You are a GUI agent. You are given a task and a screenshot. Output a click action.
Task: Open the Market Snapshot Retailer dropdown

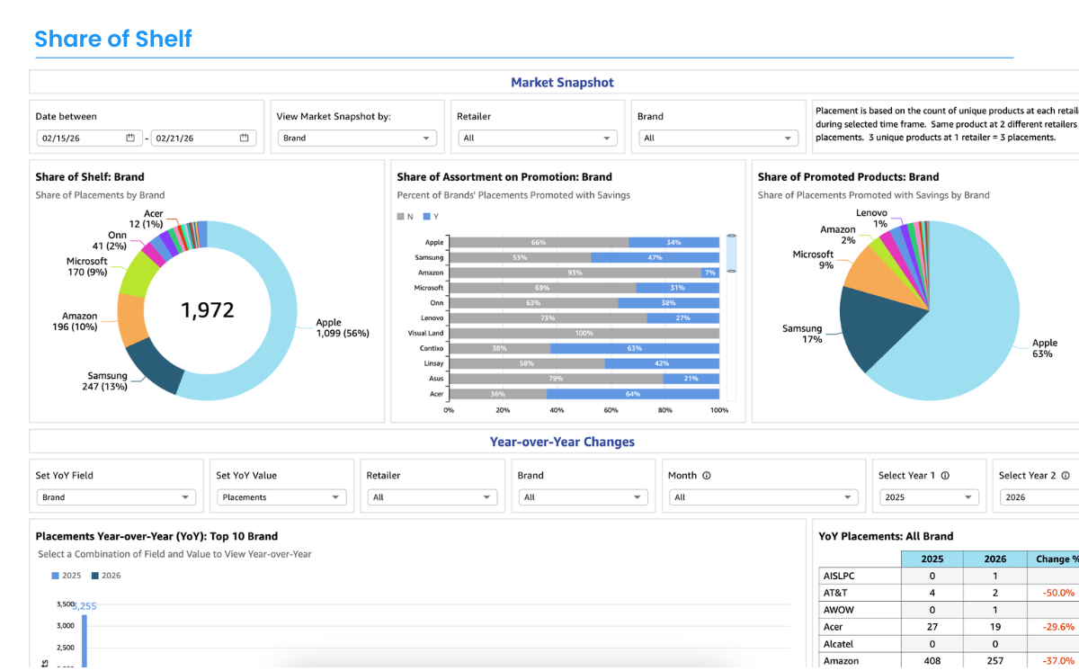(537, 139)
